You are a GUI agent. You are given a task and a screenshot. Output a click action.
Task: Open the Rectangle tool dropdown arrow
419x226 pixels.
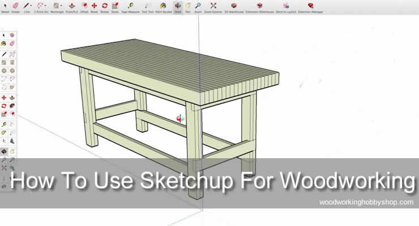[x=61, y=6]
